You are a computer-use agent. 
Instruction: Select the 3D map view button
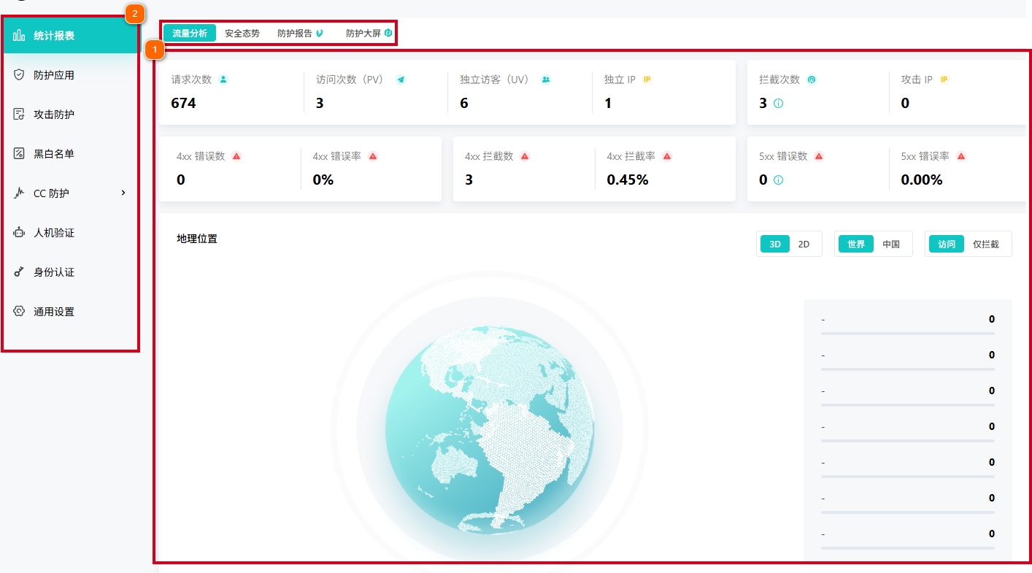coord(775,245)
